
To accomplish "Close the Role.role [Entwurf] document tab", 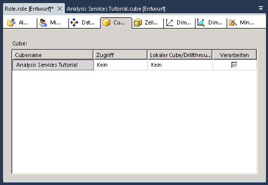I will (60, 9).
